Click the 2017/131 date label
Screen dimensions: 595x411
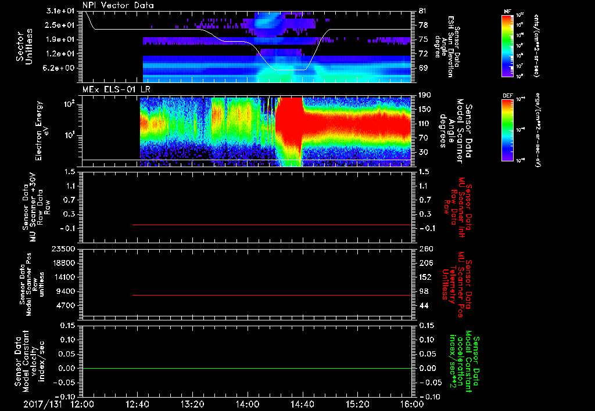(x=42, y=404)
